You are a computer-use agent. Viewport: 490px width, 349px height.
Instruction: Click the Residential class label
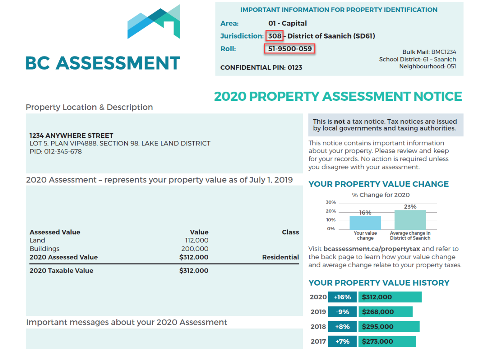click(x=280, y=257)
